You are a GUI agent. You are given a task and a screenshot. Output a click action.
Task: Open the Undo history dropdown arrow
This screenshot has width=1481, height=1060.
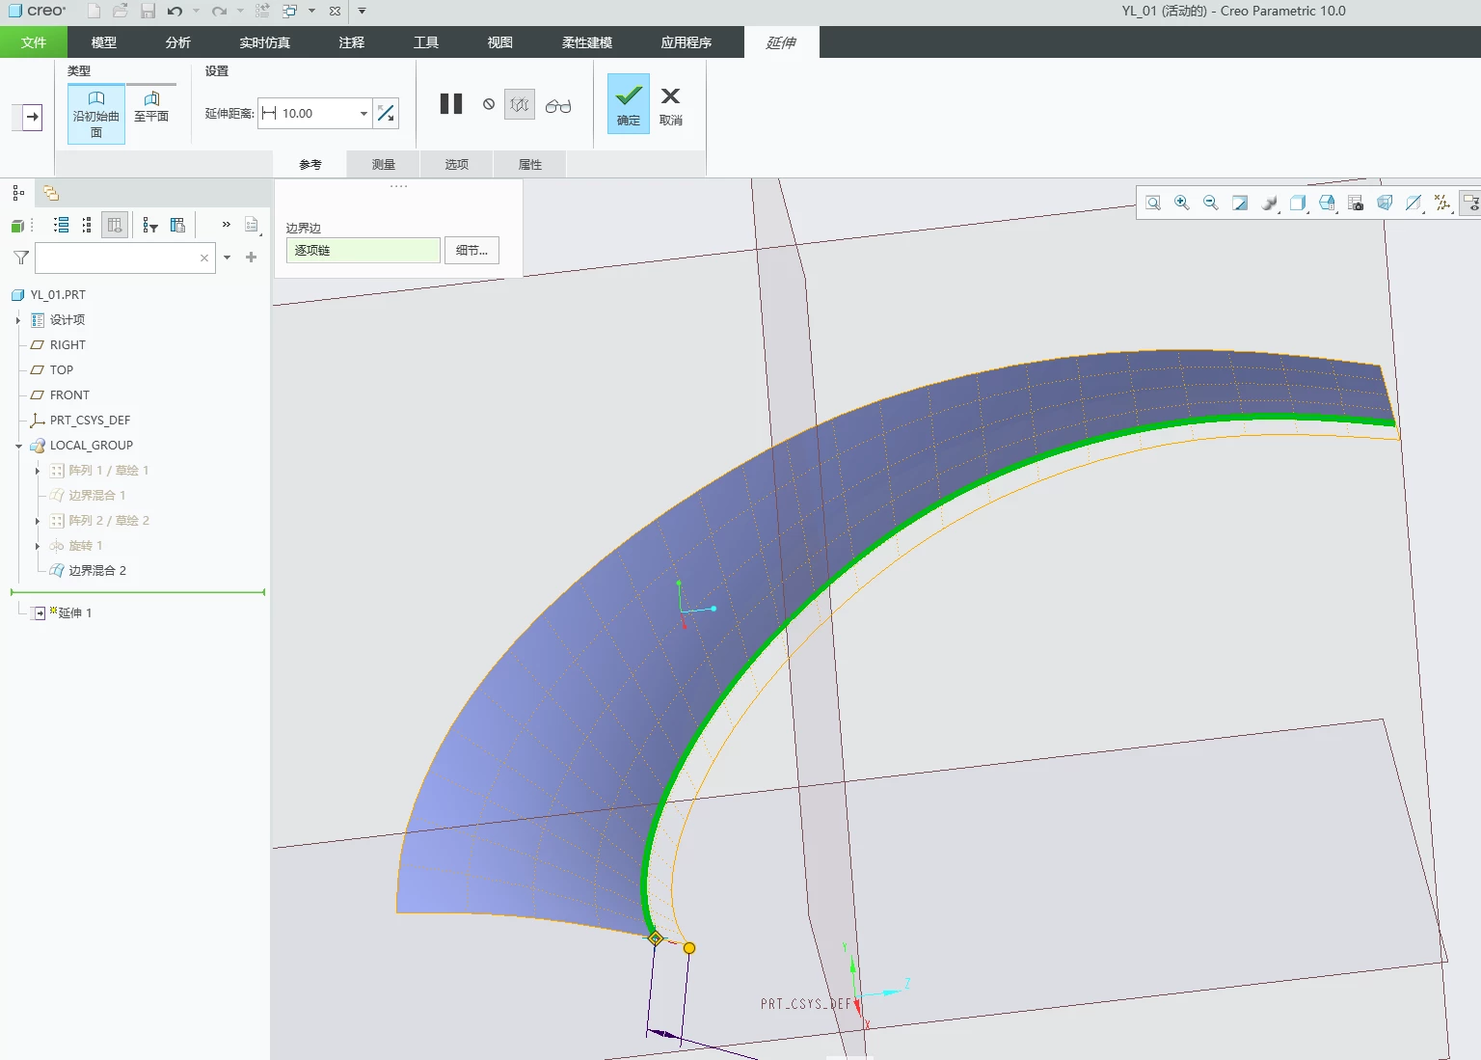point(196,11)
